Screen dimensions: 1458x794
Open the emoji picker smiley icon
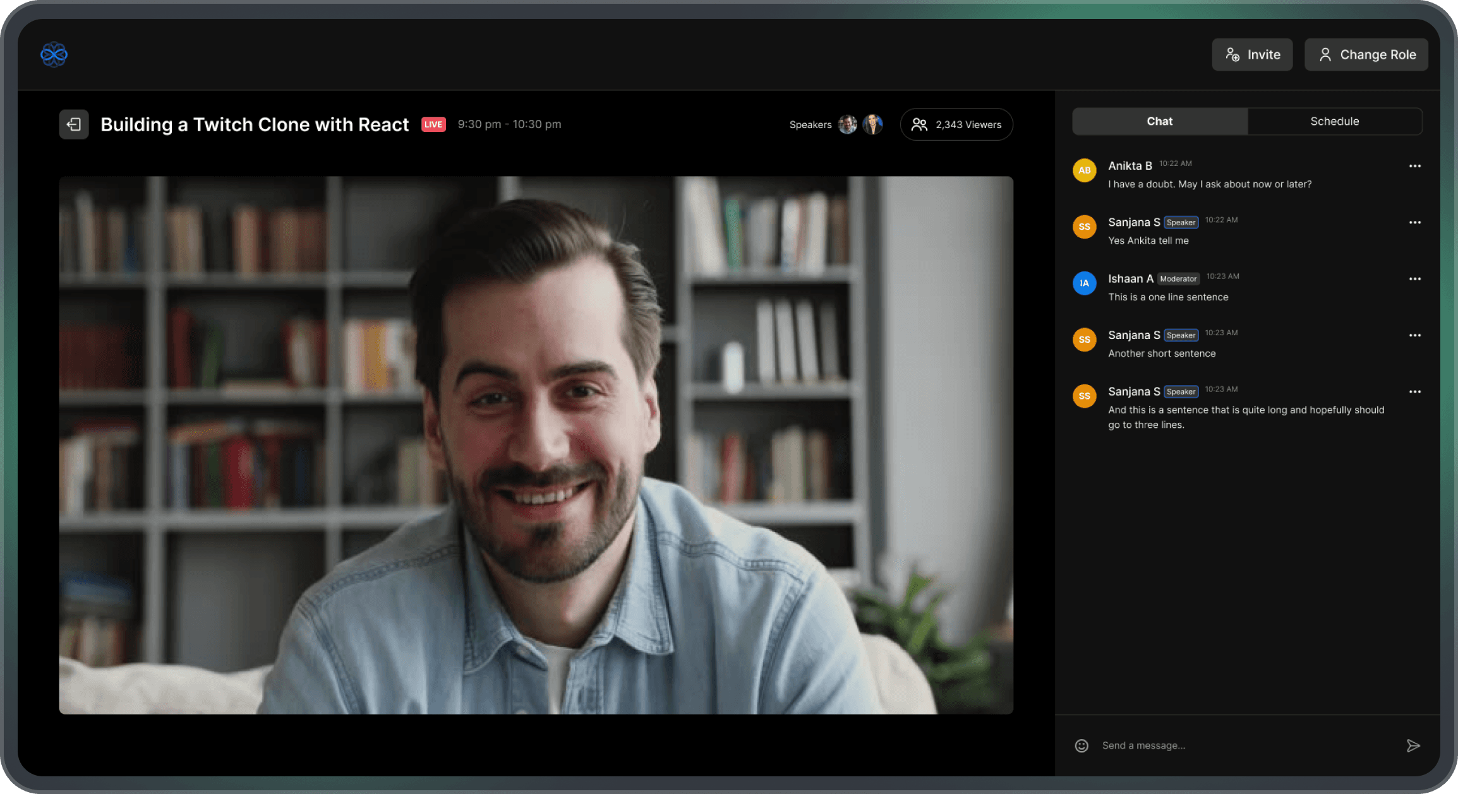pyautogui.click(x=1081, y=745)
